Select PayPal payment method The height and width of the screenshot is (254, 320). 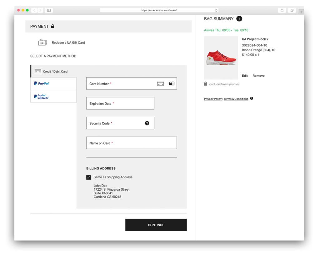tap(53, 84)
